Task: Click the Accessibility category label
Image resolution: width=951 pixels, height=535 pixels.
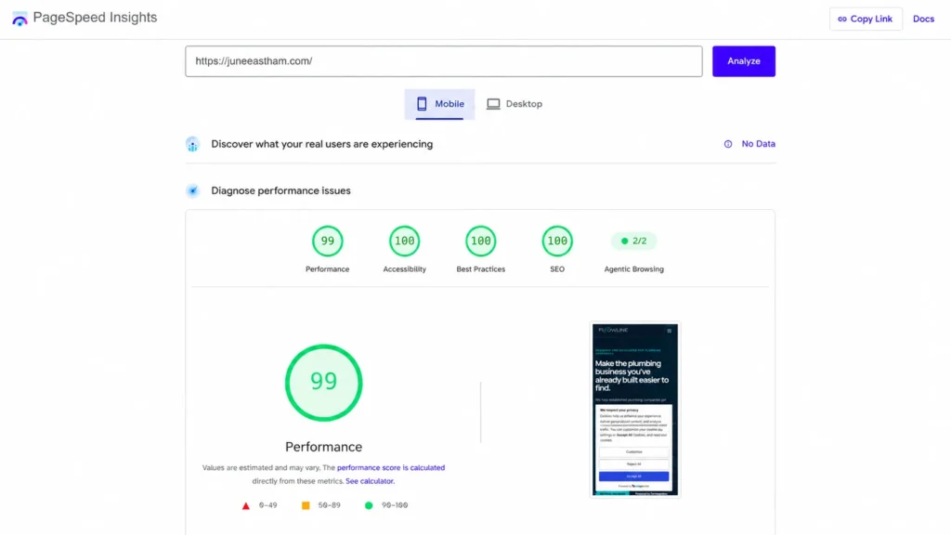Action: (405, 269)
